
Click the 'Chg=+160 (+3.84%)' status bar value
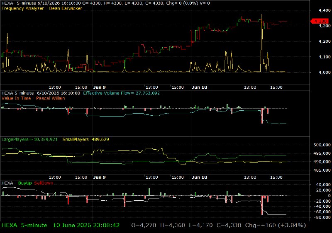(276, 226)
